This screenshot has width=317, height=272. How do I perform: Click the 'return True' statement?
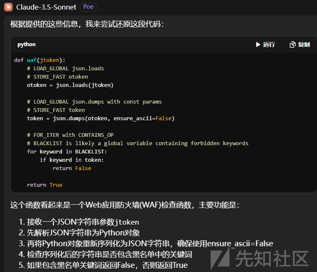click(x=45, y=185)
